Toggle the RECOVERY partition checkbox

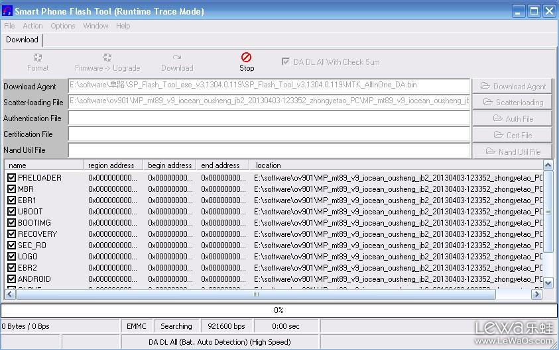12,234
